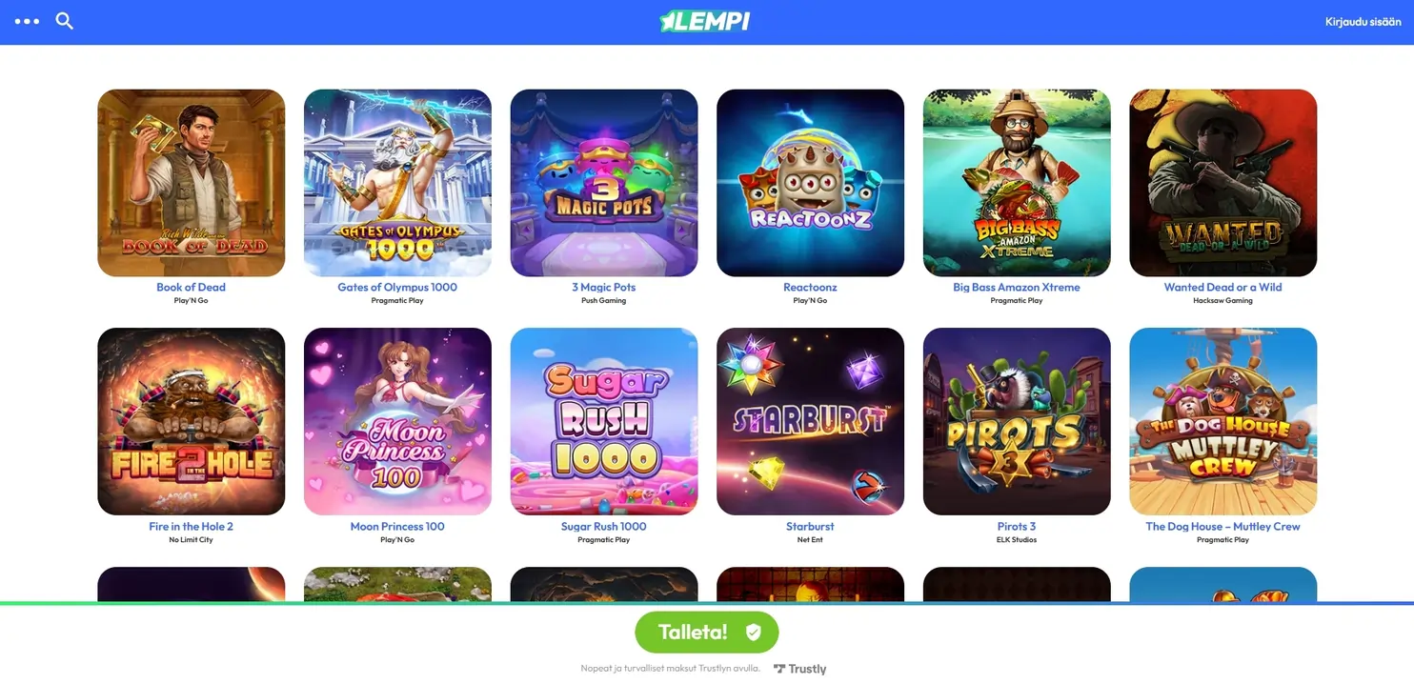Click the Trustly logo at bottom
The width and height of the screenshot is (1414, 684).
click(799, 669)
